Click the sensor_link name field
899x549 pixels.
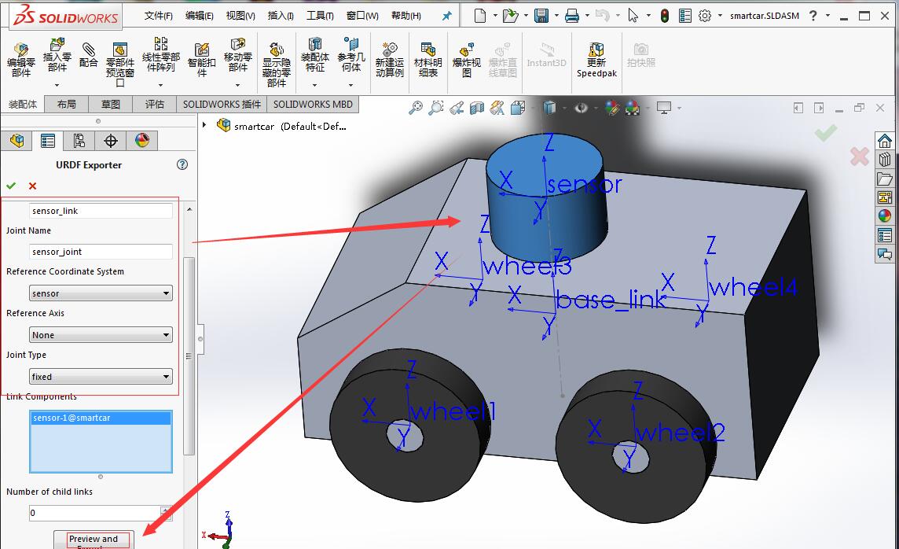point(101,211)
